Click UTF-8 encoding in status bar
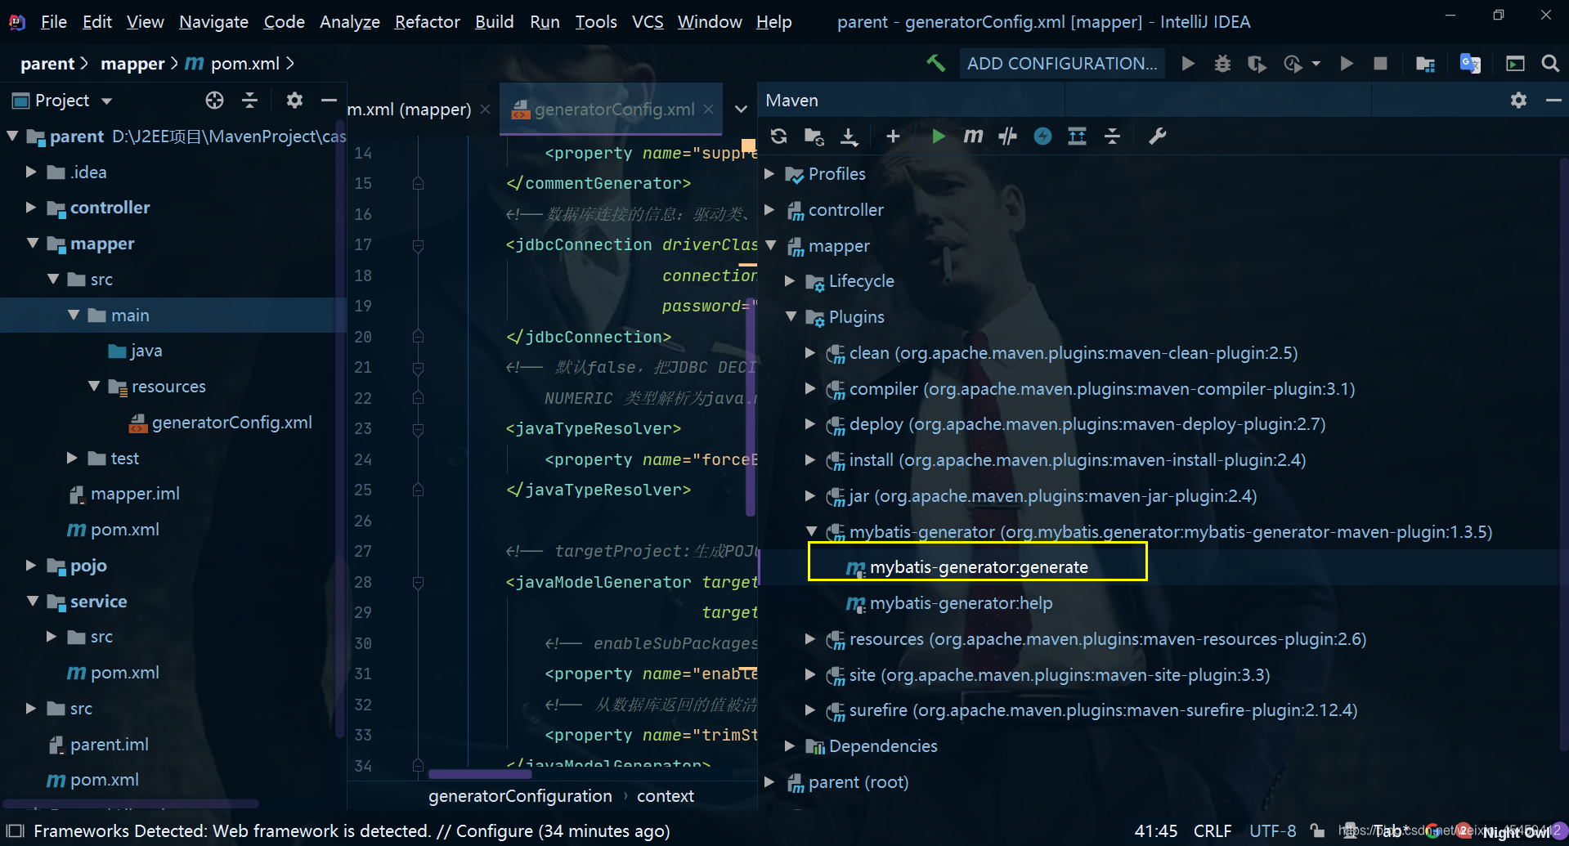 (x=1272, y=830)
